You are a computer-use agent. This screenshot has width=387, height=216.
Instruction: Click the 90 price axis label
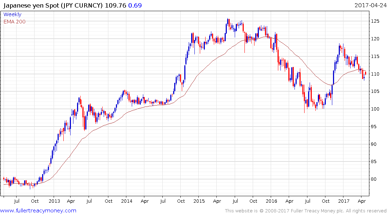click(374, 144)
